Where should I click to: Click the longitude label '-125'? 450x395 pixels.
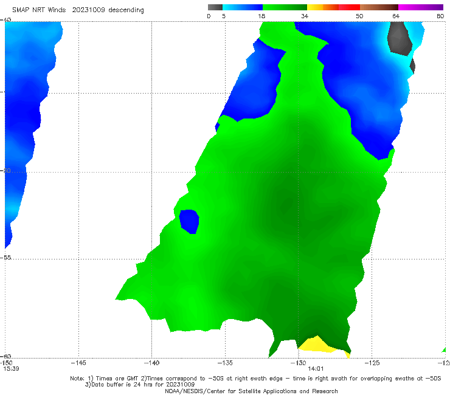(372, 363)
